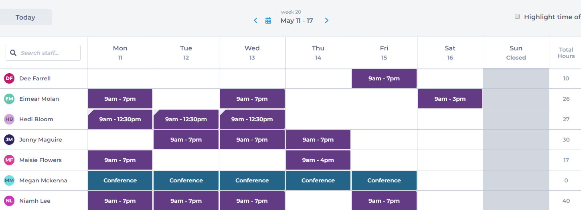The height and width of the screenshot is (210, 581).
Task: Click the search magnifier icon
Action: pyautogui.click(x=13, y=53)
